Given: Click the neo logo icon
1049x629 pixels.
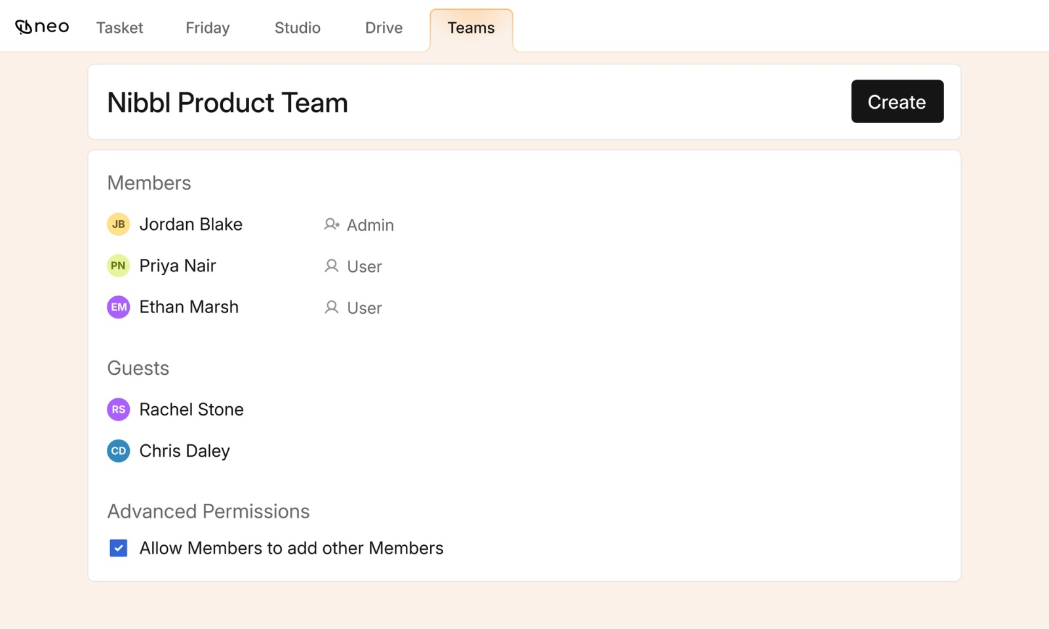Looking at the screenshot, I should tap(42, 27).
